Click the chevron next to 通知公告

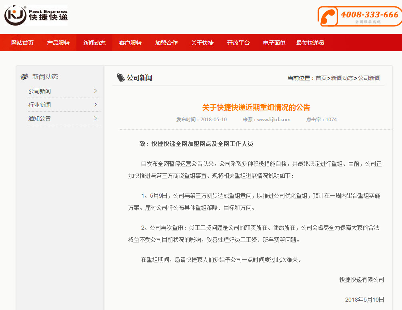[96, 118]
